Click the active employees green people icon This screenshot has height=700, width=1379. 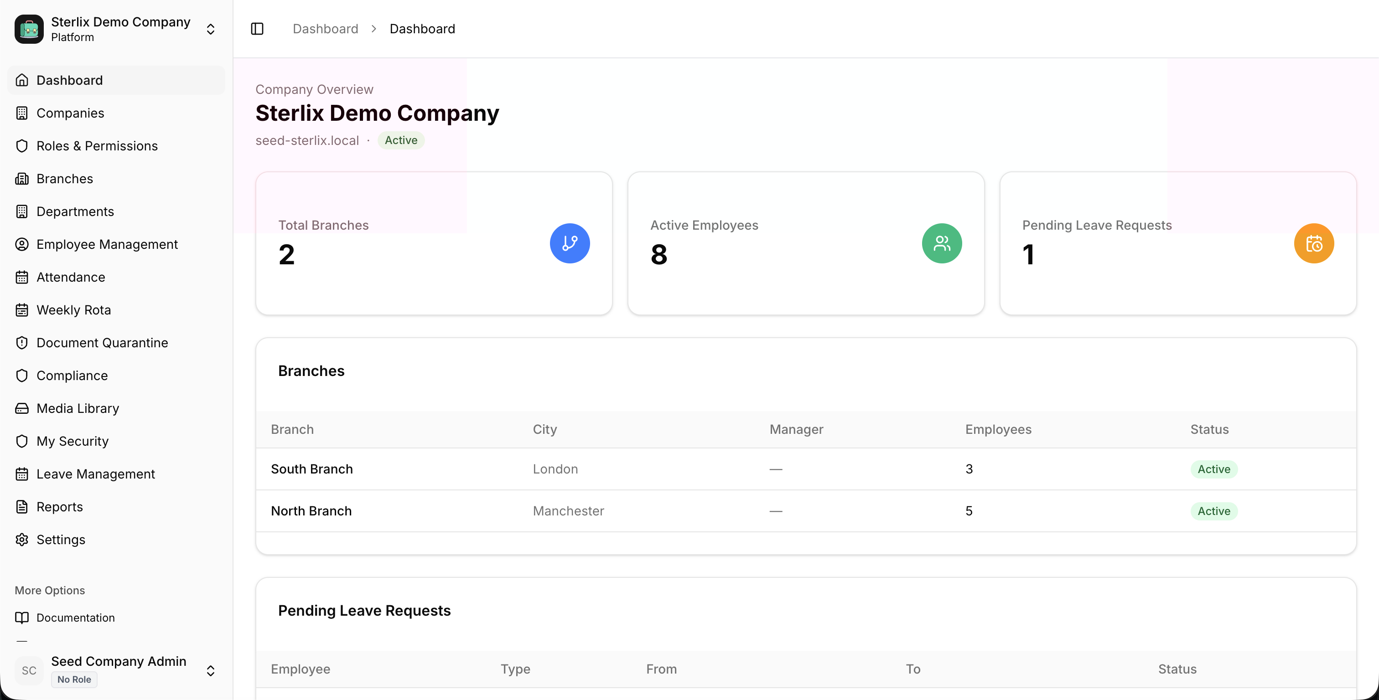(x=942, y=243)
